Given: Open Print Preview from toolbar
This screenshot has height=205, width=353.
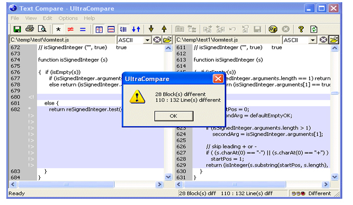Looking at the screenshot, I should tap(42, 29).
